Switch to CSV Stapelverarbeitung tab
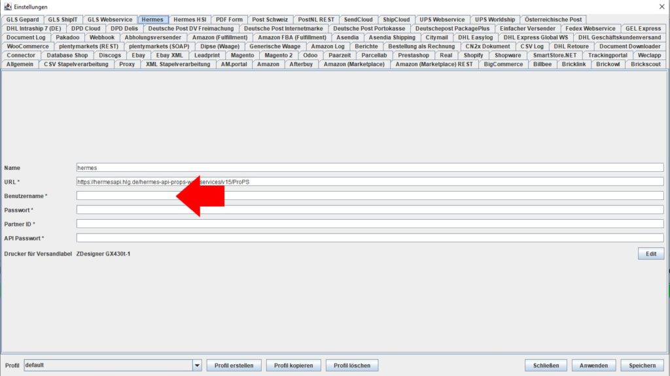Screen dimensions: 670x376 coord(76,65)
